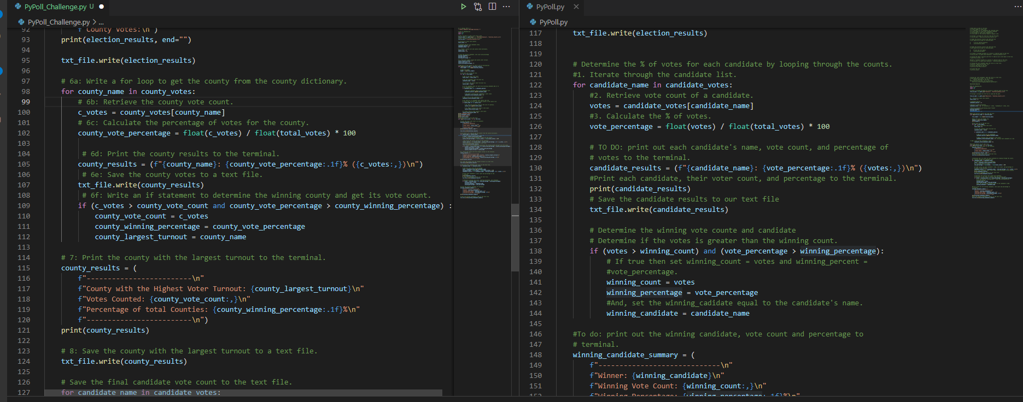Open changes compare icon in editor toolbar
The height and width of the screenshot is (402, 1023).
coord(478,7)
